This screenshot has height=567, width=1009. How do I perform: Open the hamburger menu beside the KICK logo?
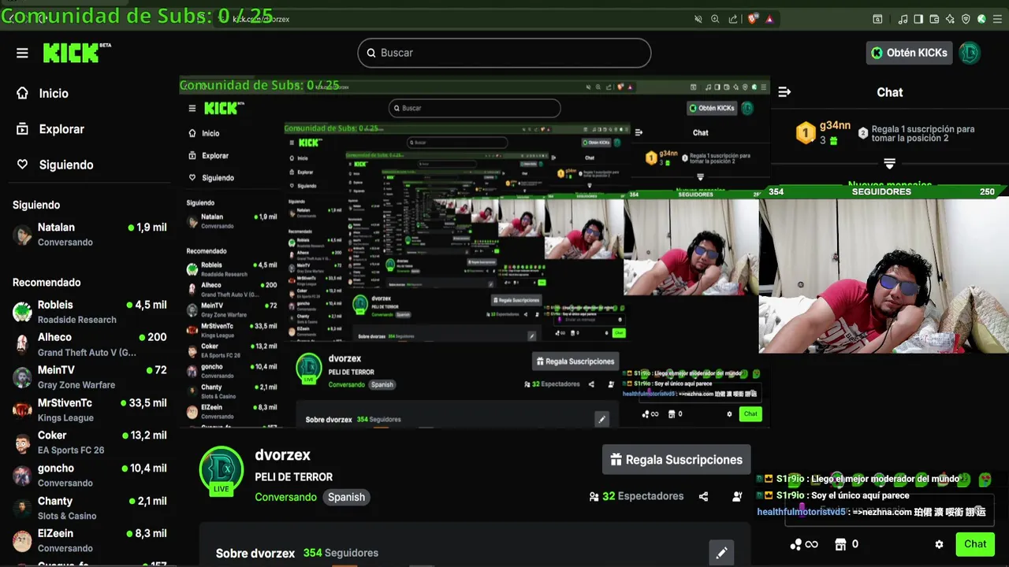(x=22, y=53)
